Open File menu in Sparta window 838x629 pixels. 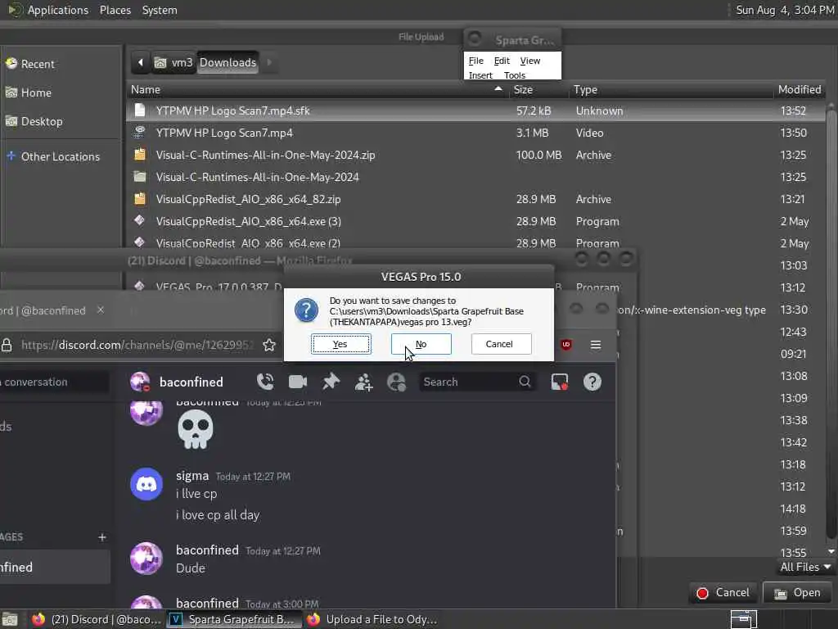tap(475, 61)
